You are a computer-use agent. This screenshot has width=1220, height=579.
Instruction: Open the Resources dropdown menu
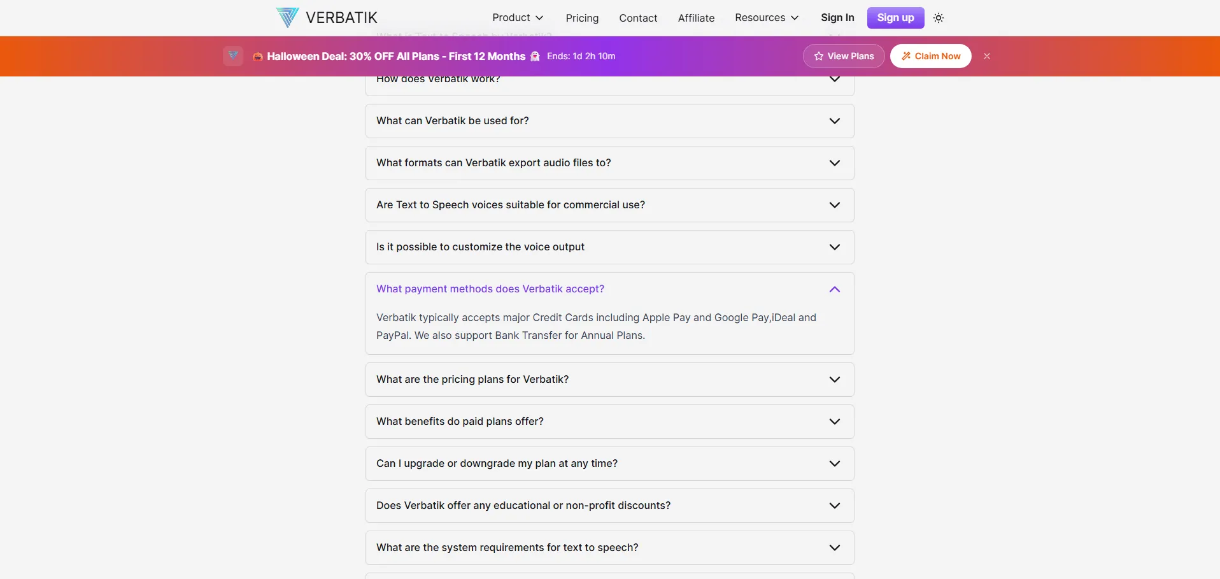click(x=766, y=18)
